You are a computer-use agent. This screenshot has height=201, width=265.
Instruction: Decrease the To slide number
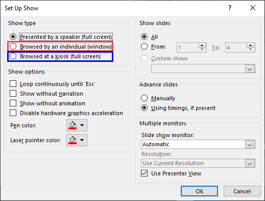[x=250, y=50]
